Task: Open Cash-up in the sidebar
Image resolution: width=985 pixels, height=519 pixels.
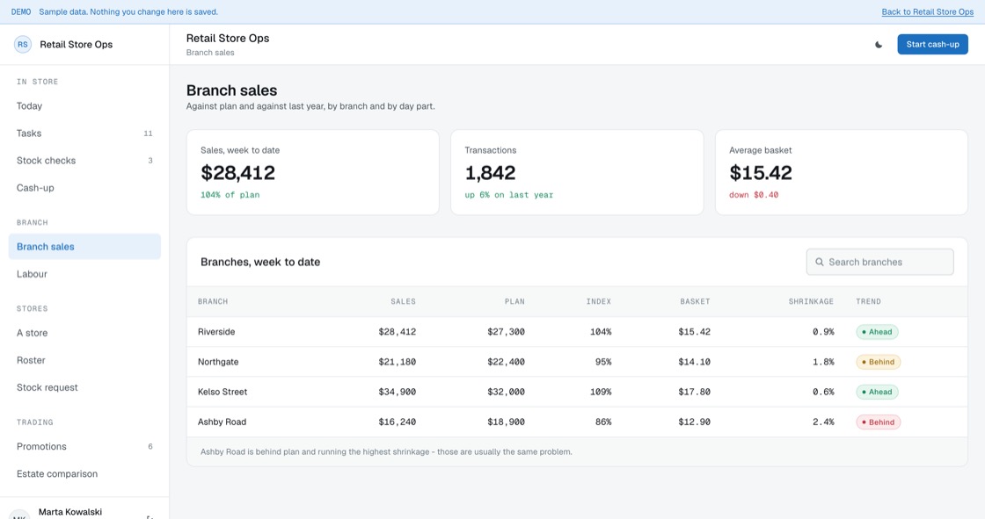Action: click(x=84, y=188)
